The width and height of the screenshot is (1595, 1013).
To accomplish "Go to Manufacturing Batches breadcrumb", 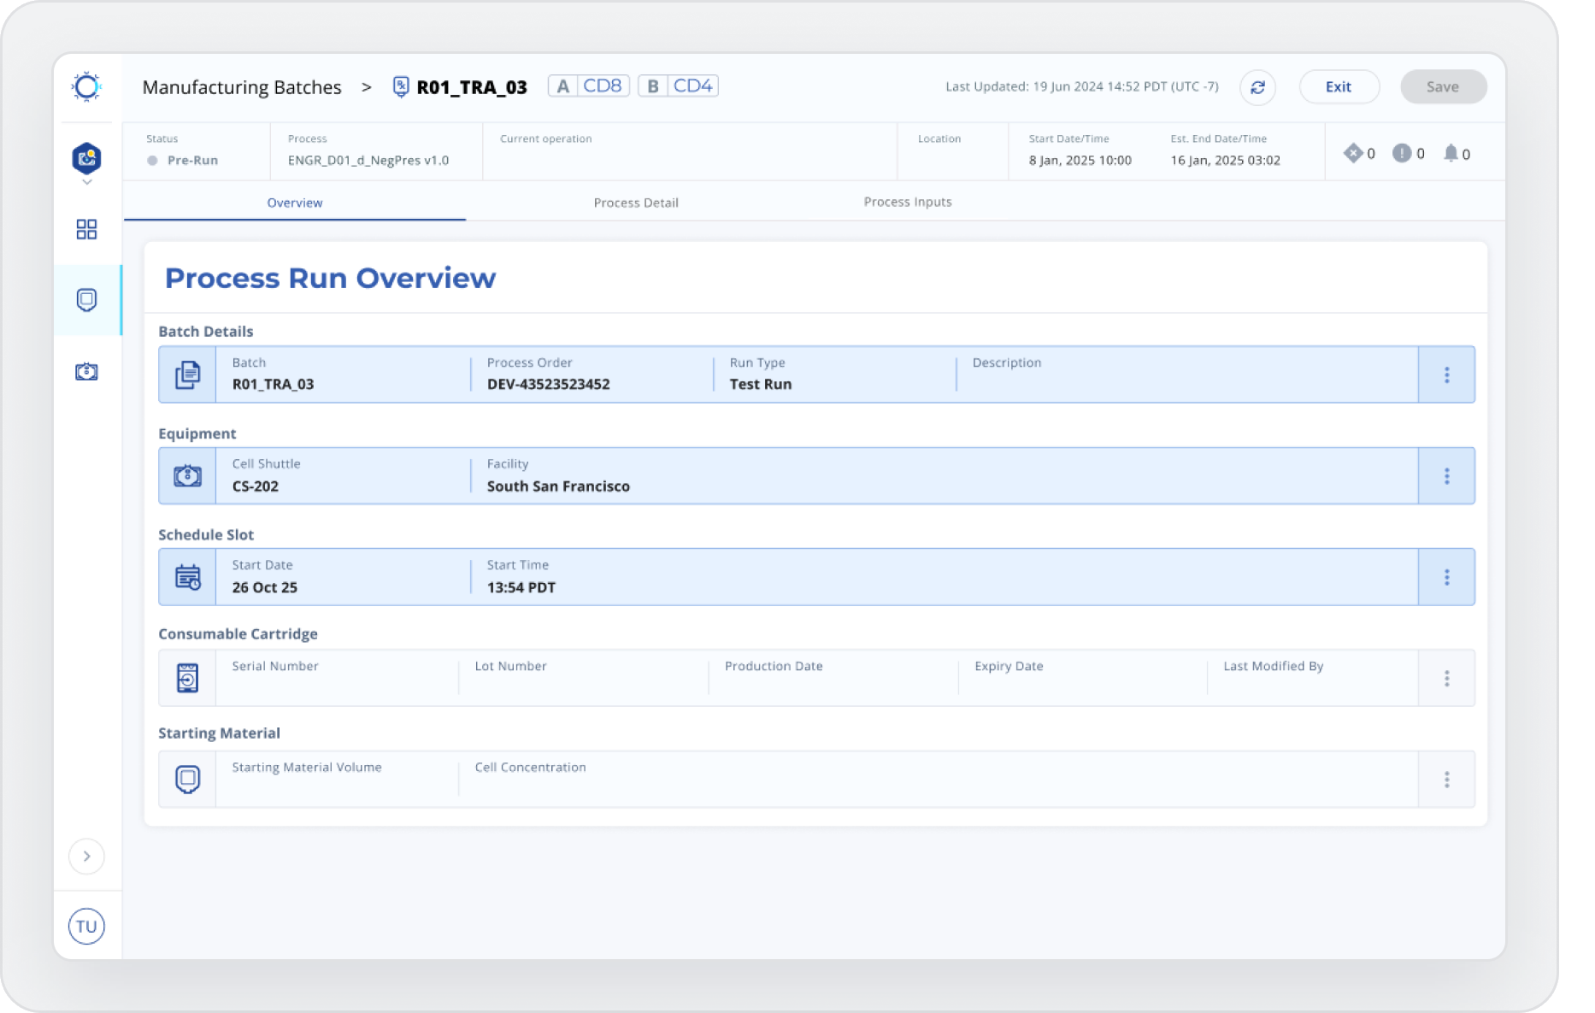I will click(242, 87).
